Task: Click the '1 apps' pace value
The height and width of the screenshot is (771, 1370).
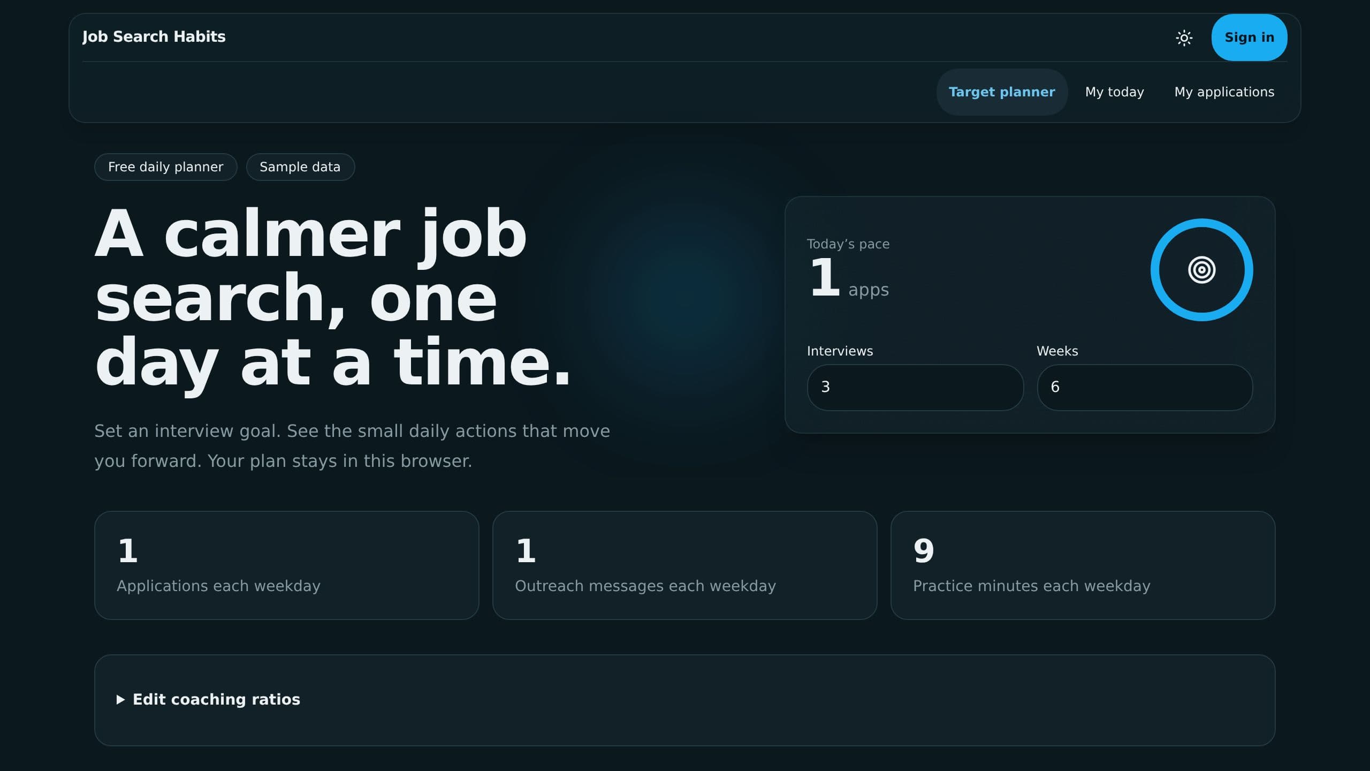Action: [848, 278]
